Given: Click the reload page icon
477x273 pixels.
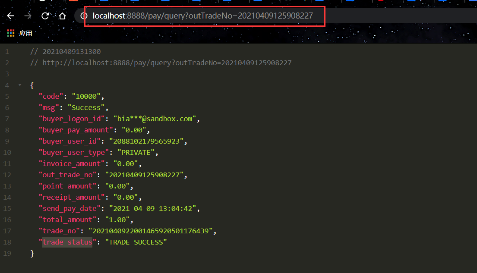Looking at the screenshot, I should [x=45, y=16].
